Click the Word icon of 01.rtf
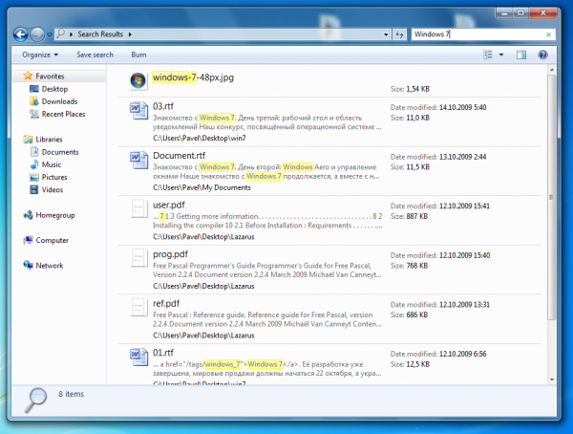The height and width of the screenshot is (434, 573). pyautogui.click(x=138, y=358)
